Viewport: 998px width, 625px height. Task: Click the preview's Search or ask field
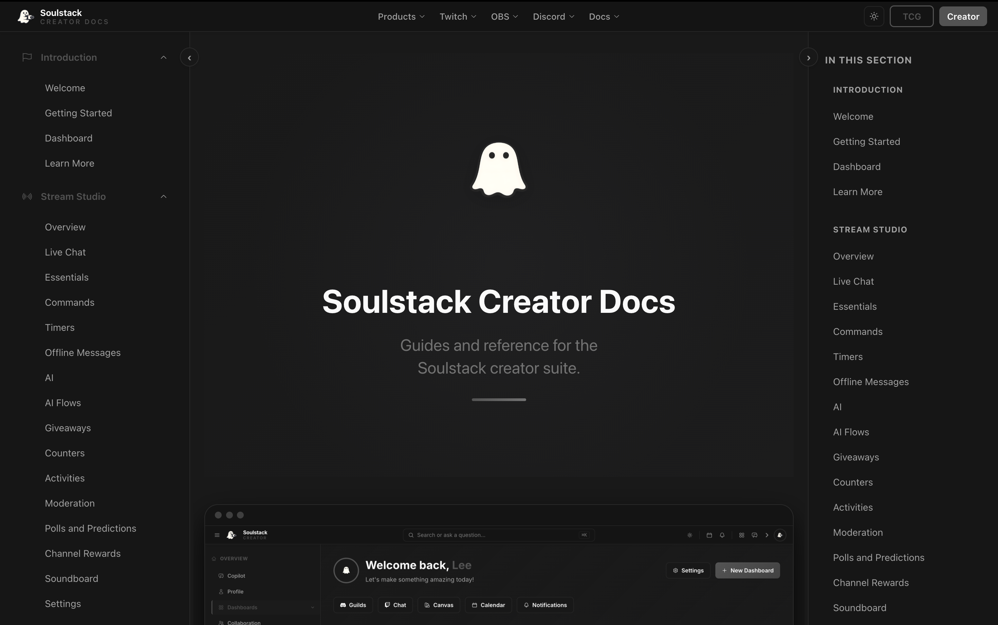(x=498, y=535)
